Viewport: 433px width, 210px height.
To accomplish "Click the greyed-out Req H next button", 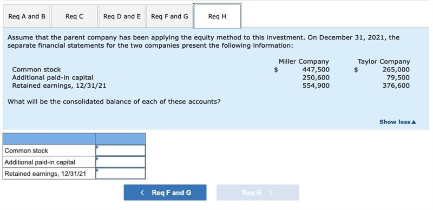I will (258, 192).
